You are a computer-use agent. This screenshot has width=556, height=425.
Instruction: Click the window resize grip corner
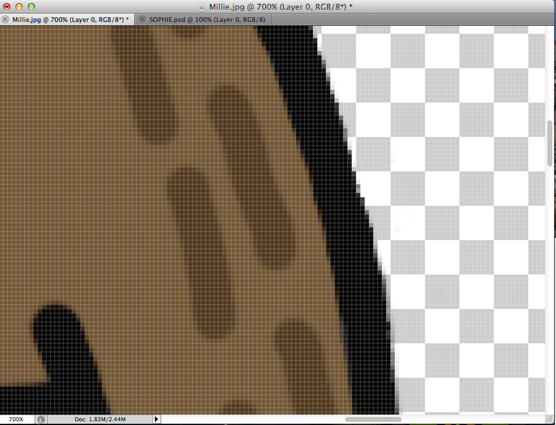[550, 419]
